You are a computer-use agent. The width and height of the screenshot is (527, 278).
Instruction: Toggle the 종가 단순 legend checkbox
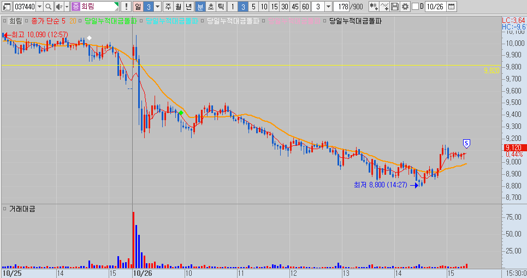pyautogui.click(x=27, y=21)
